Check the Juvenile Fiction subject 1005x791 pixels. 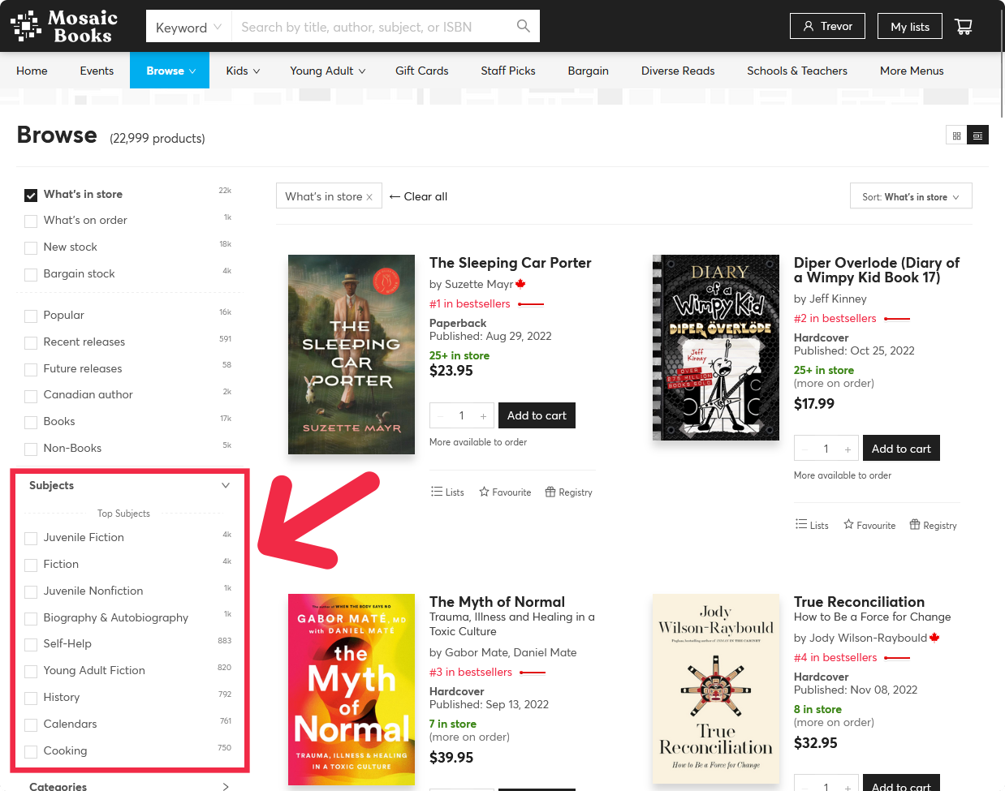31,538
